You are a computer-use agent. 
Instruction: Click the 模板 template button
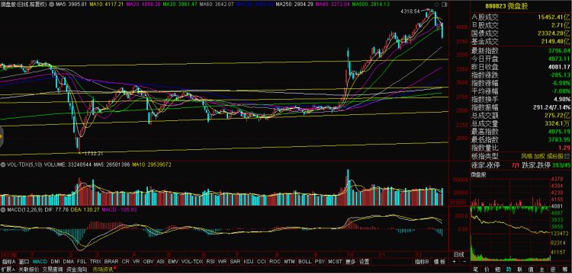439,262
